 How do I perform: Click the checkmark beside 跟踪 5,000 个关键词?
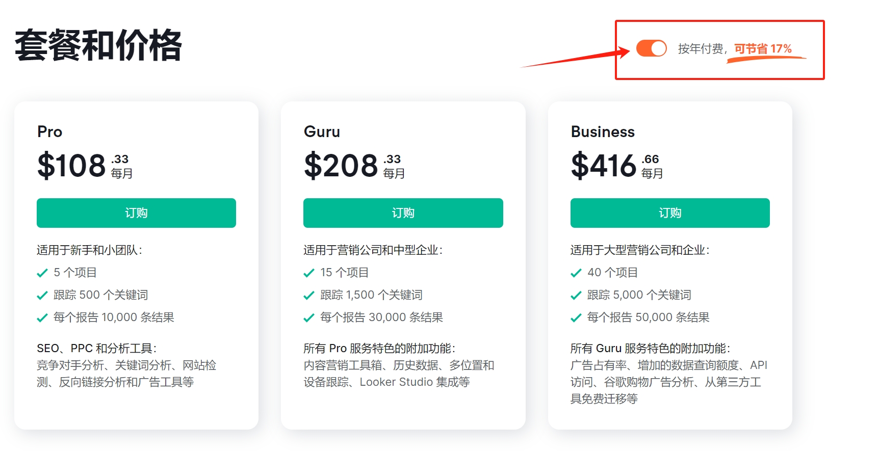(576, 295)
